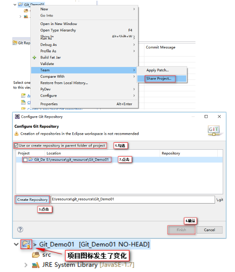This screenshot has width=235, height=272.
Task: Highlight the Team menu item
Action: [84, 70]
